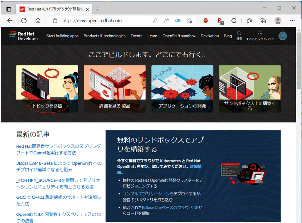Click the red R extension with badge 7
The width and height of the screenshot is (302, 223).
point(220,21)
